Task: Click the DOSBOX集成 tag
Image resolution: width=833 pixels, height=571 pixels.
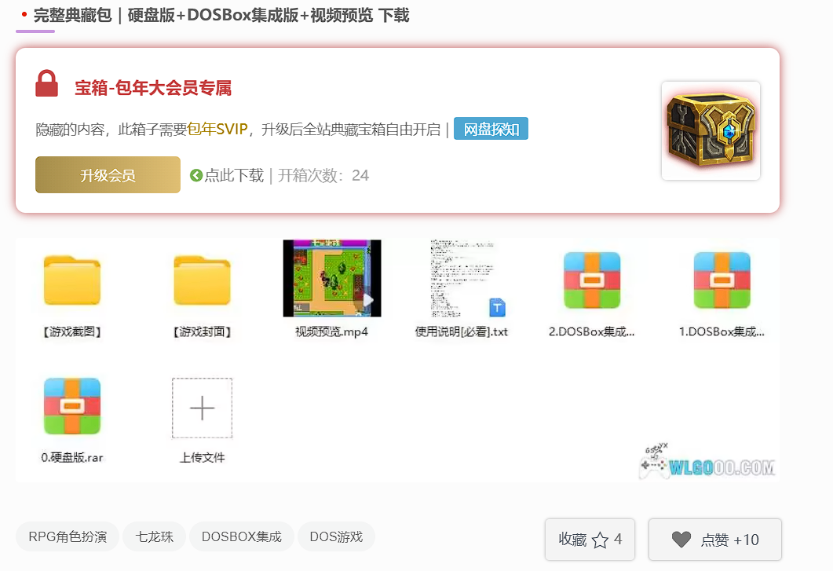Action: click(242, 537)
